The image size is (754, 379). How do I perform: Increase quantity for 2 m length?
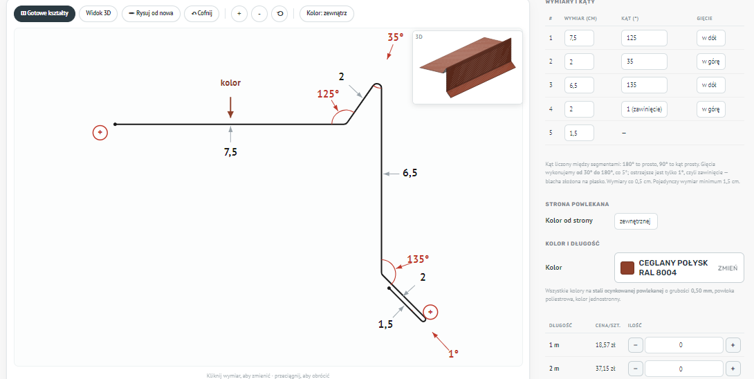733,369
